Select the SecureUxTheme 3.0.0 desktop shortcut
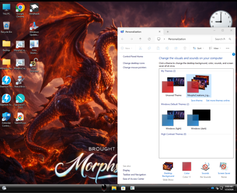The height and width of the screenshot is (193, 237). point(20,101)
